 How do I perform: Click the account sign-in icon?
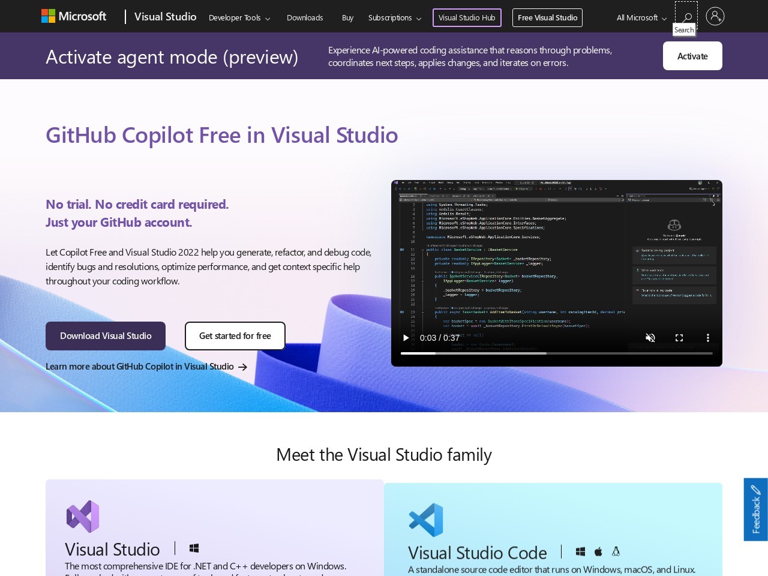pos(715,16)
